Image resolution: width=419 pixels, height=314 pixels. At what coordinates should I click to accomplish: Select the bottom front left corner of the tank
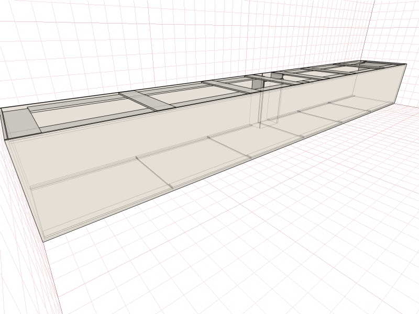pyautogui.click(x=44, y=241)
